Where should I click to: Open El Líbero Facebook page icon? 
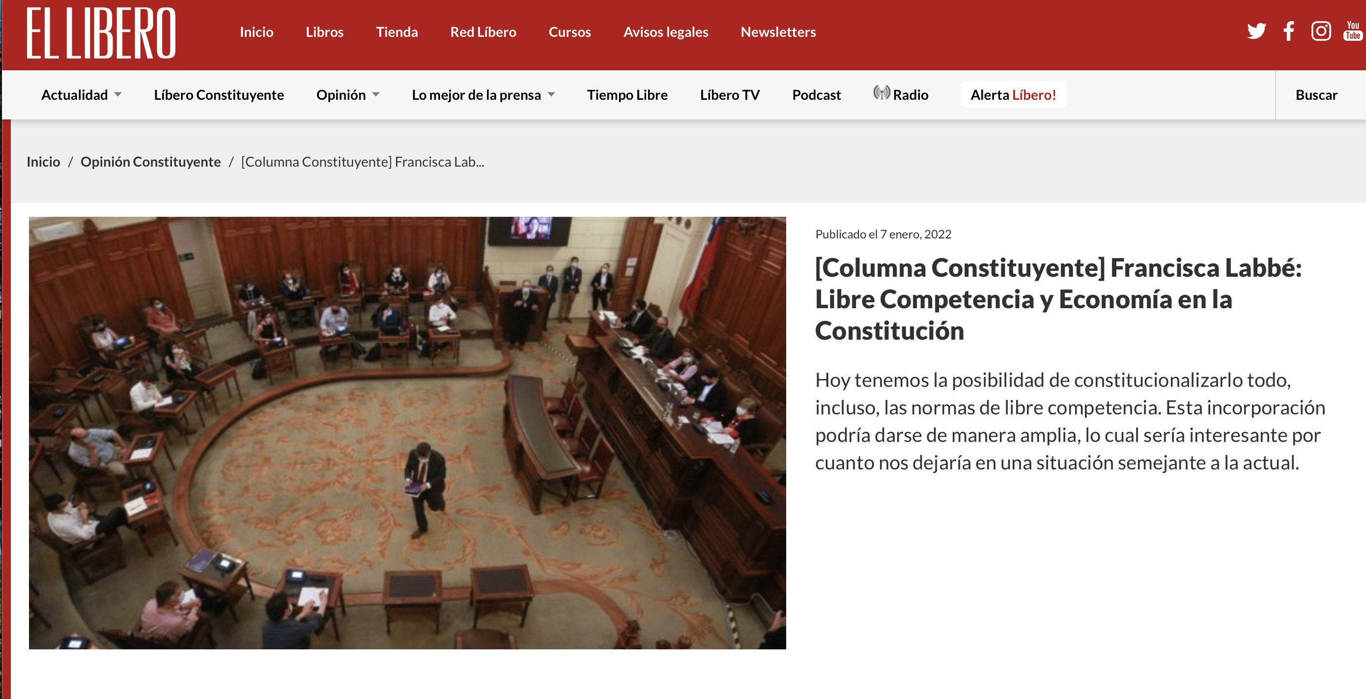[x=1288, y=31]
